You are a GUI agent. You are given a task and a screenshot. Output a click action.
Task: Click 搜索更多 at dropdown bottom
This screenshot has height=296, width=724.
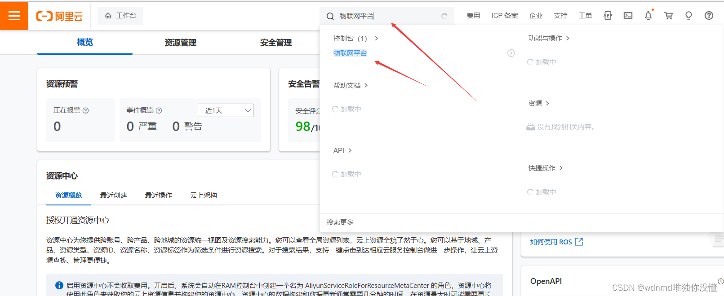(340, 222)
